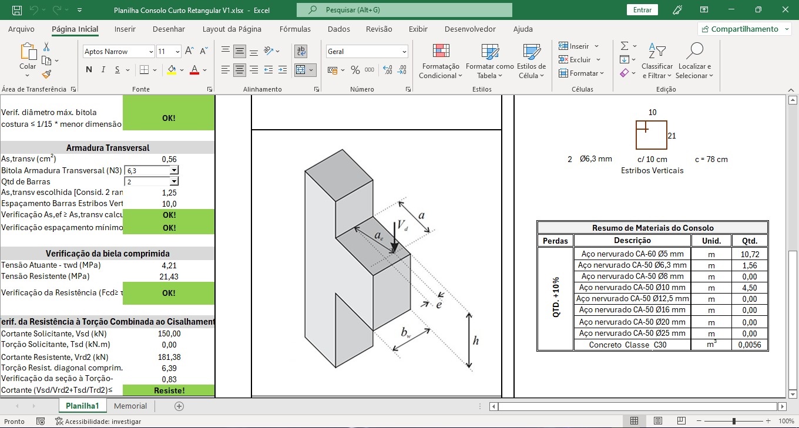Open Conditional Formatting (Formatação Condicional)
This screenshot has height=428, width=799.
pos(440,61)
